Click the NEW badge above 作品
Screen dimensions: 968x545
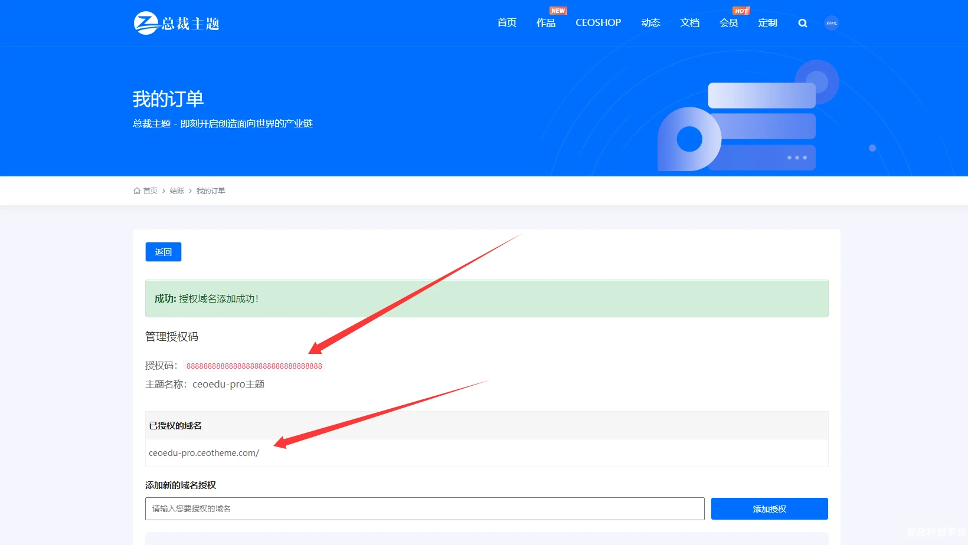558,11
